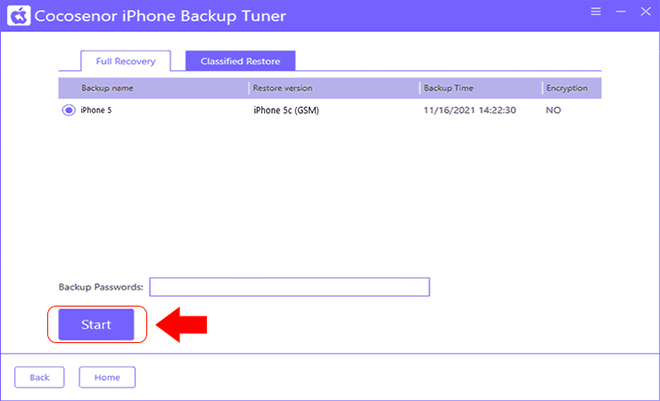Click the NO encryption value
Image resolution: width=660 pixels, height=401 pixels.
[x=553, y=110]
